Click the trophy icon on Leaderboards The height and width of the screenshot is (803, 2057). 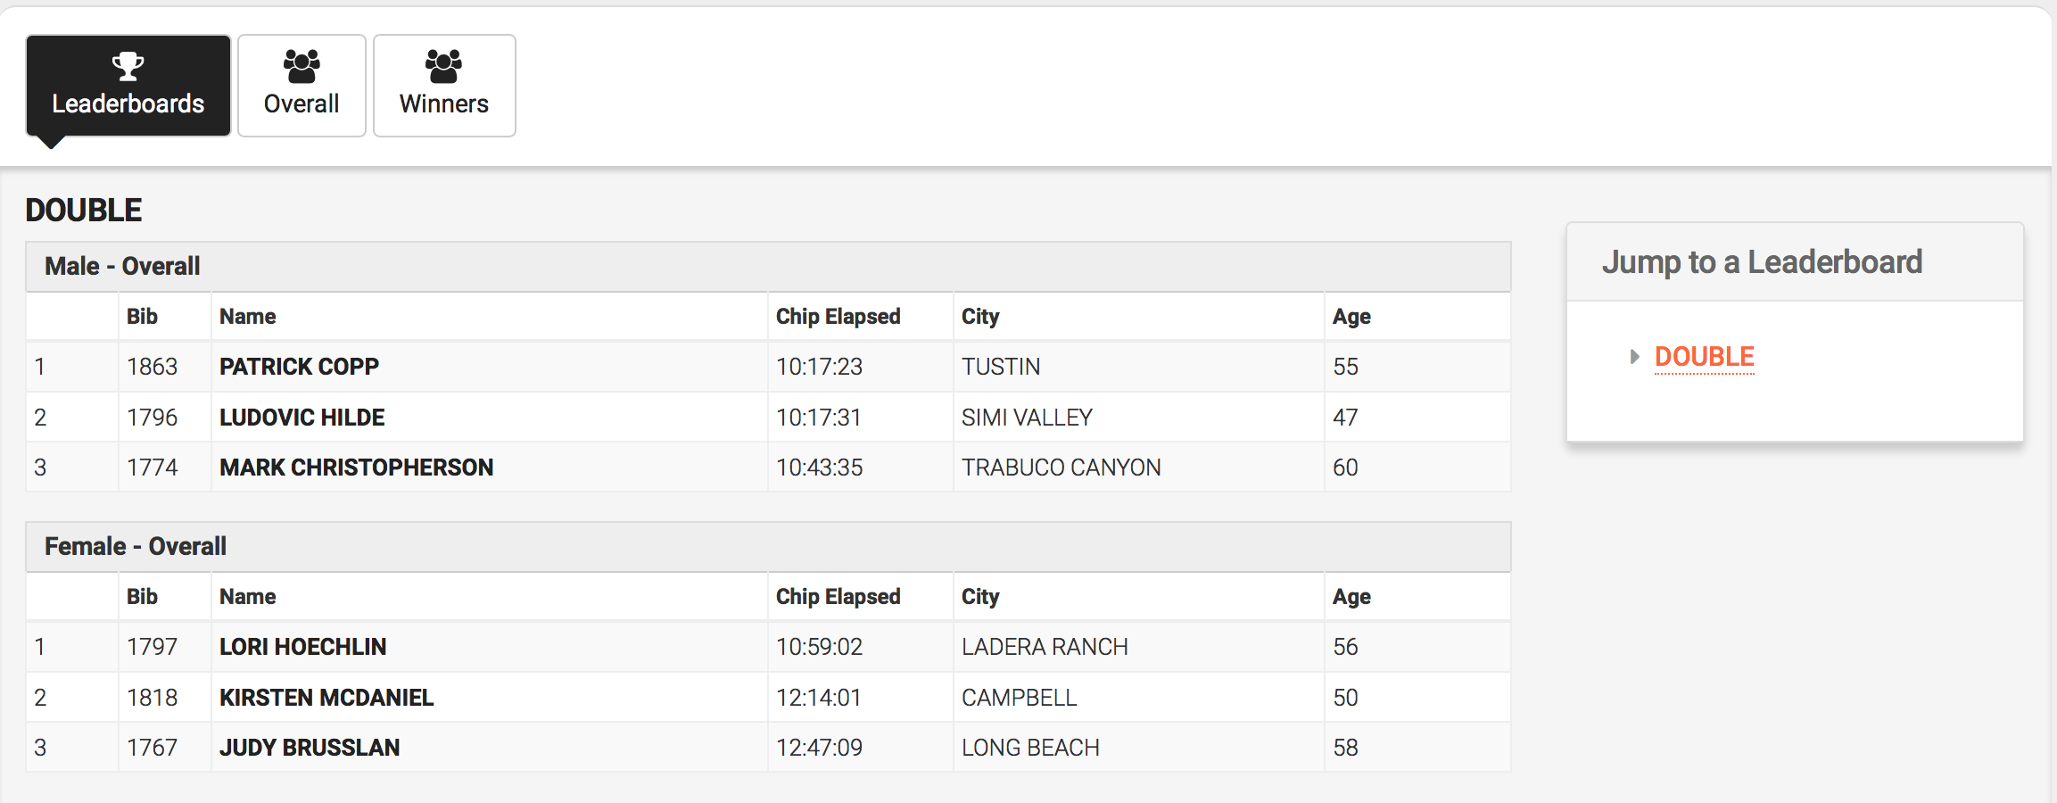click(x=128, y=65)
